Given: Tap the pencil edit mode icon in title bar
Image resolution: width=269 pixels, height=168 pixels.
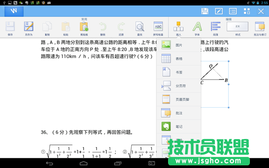Looking at the screenshot, I should coord(219,11).
